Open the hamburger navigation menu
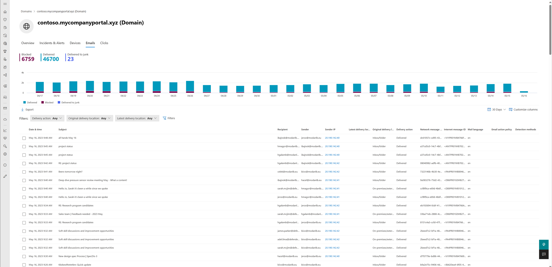Viewport: 552px width, 267px height. point(5,4)
